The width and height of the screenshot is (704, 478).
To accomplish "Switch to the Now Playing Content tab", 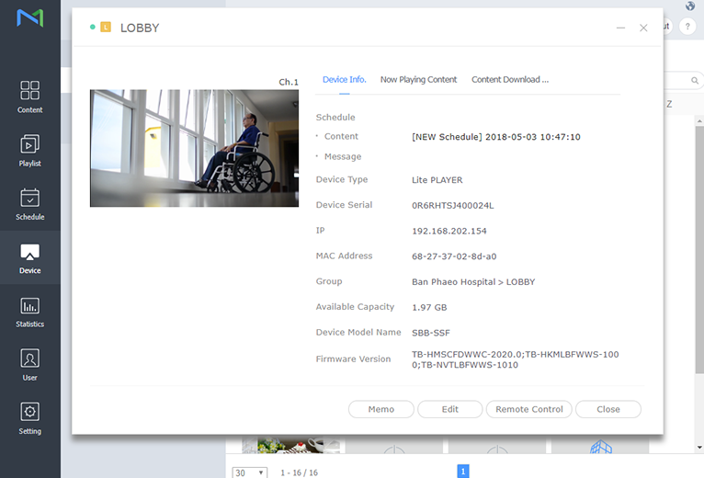I will click(418, 80).
